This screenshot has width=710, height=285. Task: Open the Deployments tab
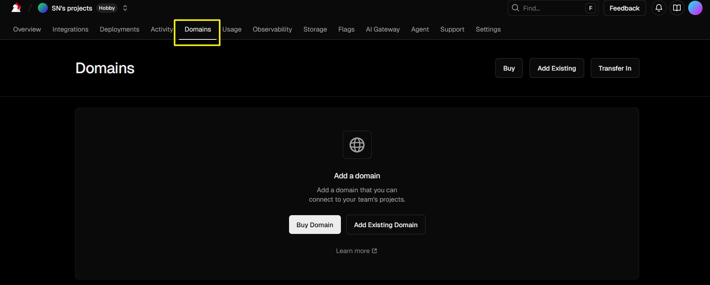[120, 29]
